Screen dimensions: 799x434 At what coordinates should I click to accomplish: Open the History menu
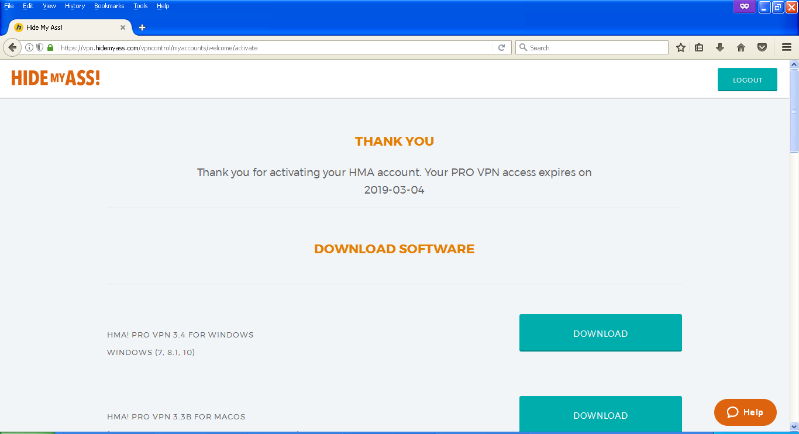(x=75, y=6)
